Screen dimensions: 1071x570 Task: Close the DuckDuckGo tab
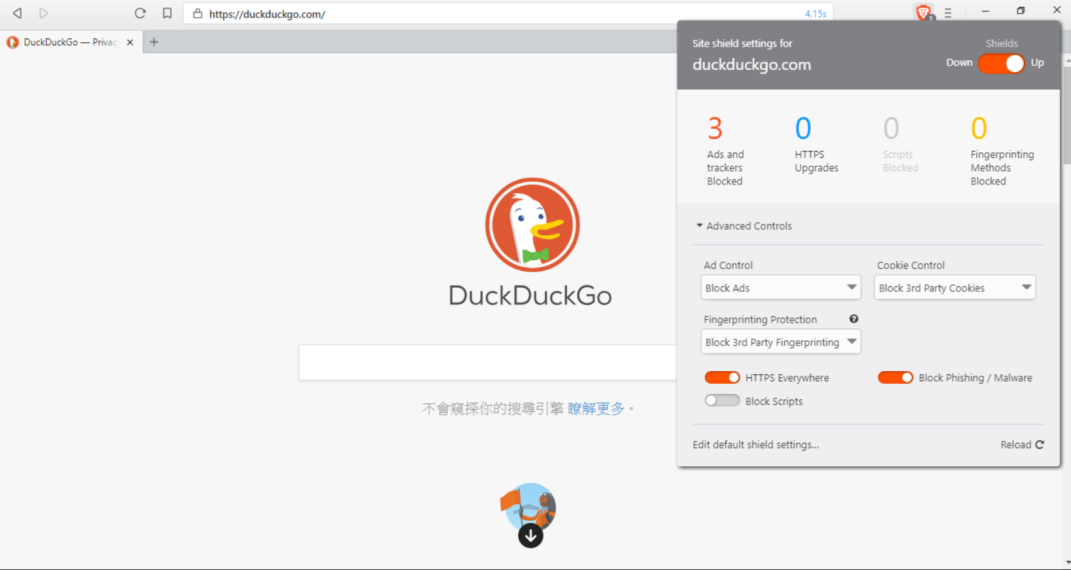(x=130, y=42)
